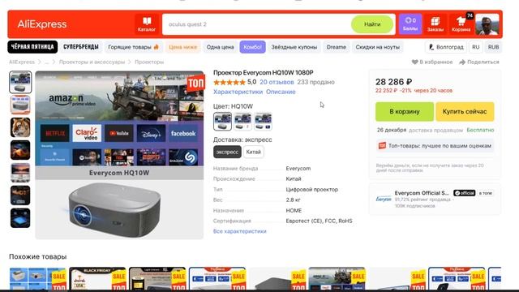Open Скидки на ноуты section

pyautogui.click(x=377, y=47)
